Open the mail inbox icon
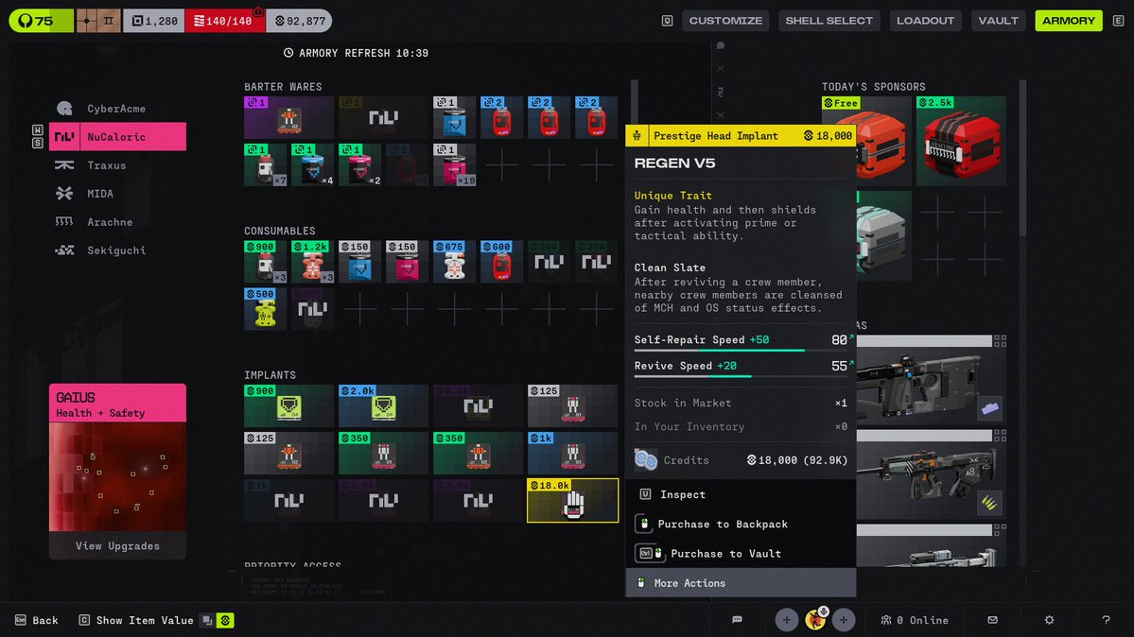 [x=992, y=620]
